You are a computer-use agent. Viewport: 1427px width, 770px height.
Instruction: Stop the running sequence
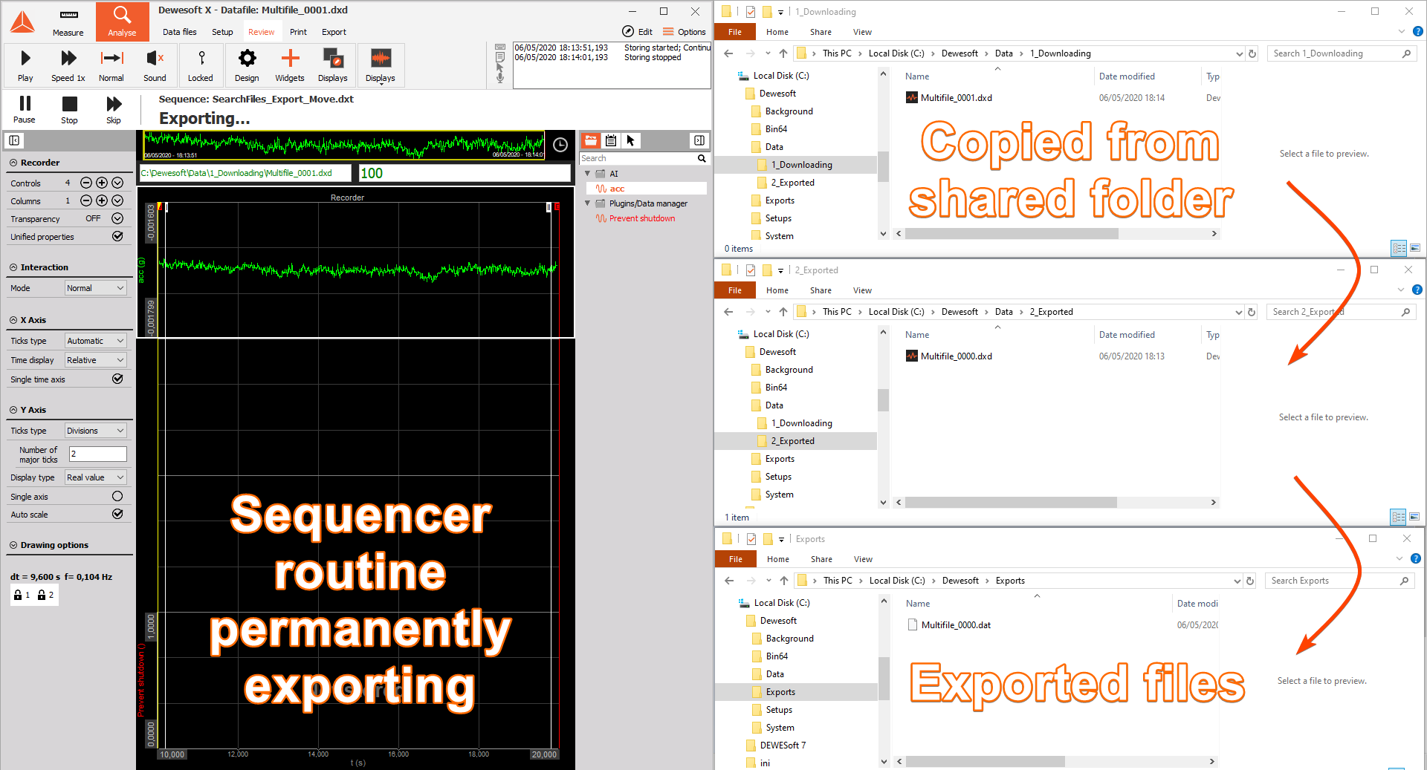click(69, 108)
